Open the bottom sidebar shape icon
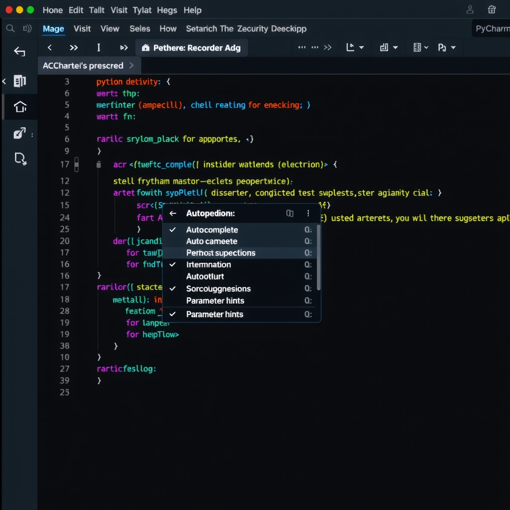Image resolution: width=510 pixels, height=510 pixels. click(20, 158)
